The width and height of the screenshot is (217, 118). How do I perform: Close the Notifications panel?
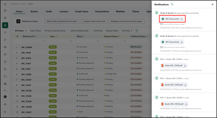coord(212,5)
